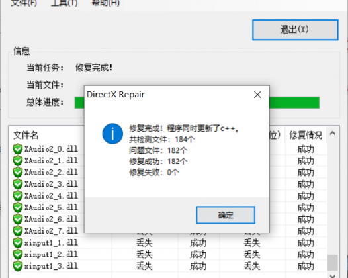The height and width of the screenshot is (278, 348).
Task: Click the file list scrollbar thumb
Action: (x=333, y=263)
